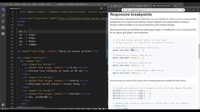Open the Help menu in VS Code
Viewport: 200px width, 112px height.
tap(48, 4)
